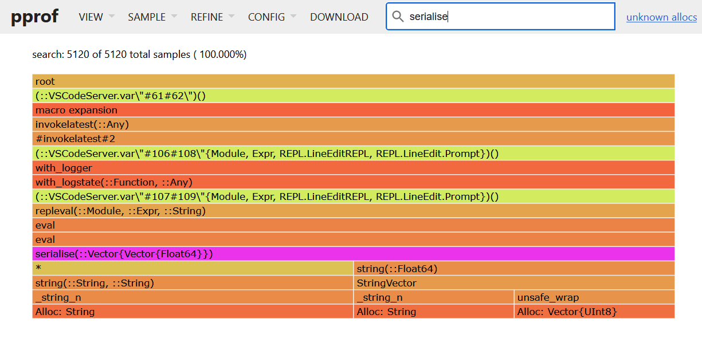Select the root flame graph frame
The height and width of the screenshot is (342, 702).
pyautogui.click(x=353, y=81)
